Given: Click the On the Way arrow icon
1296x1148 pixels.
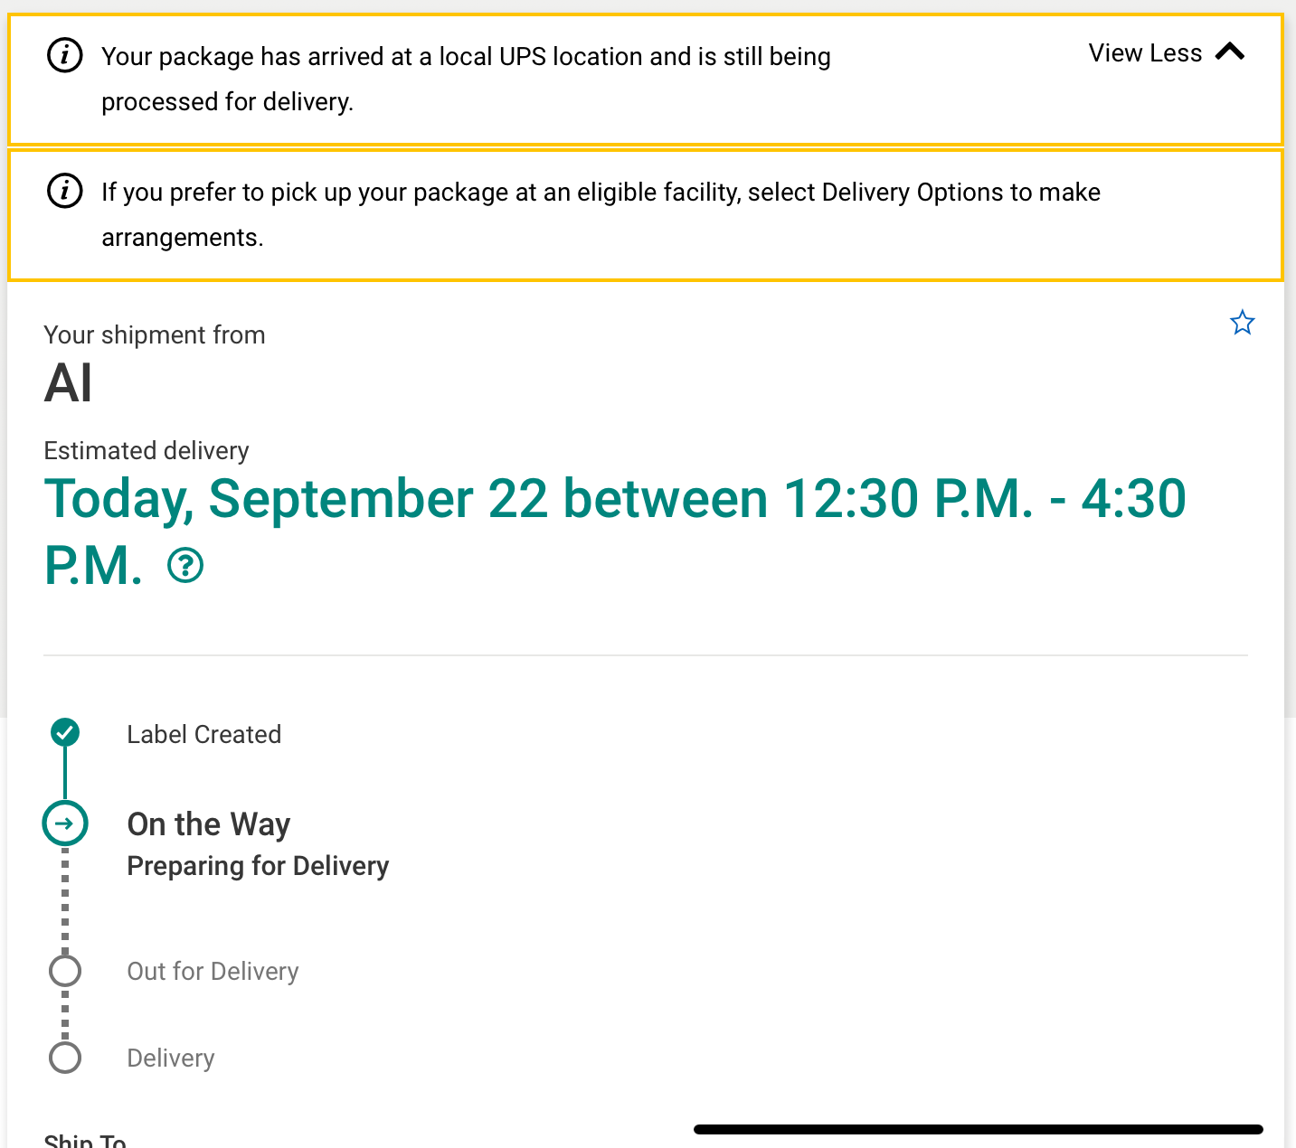Looking at the screenshot, I should click(65, 823).
